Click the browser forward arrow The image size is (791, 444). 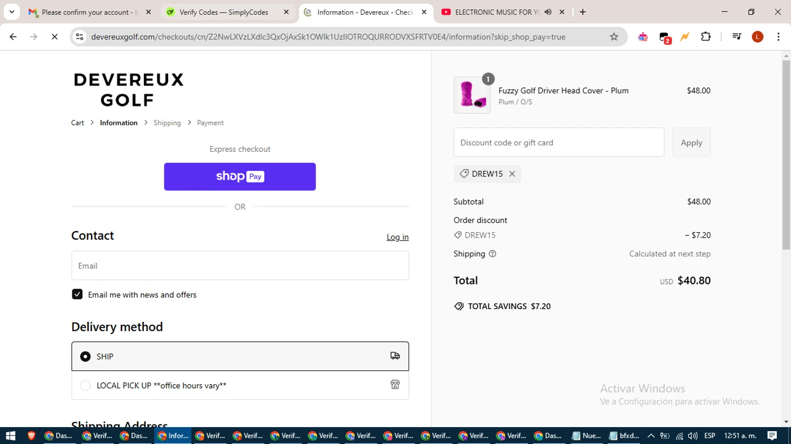(34, 37)
